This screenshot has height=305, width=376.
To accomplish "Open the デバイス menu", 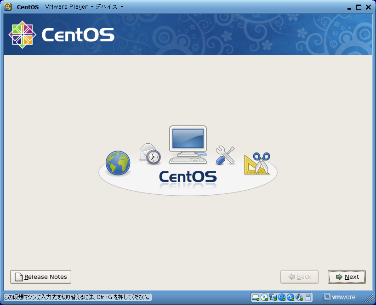I will (109, 7).
